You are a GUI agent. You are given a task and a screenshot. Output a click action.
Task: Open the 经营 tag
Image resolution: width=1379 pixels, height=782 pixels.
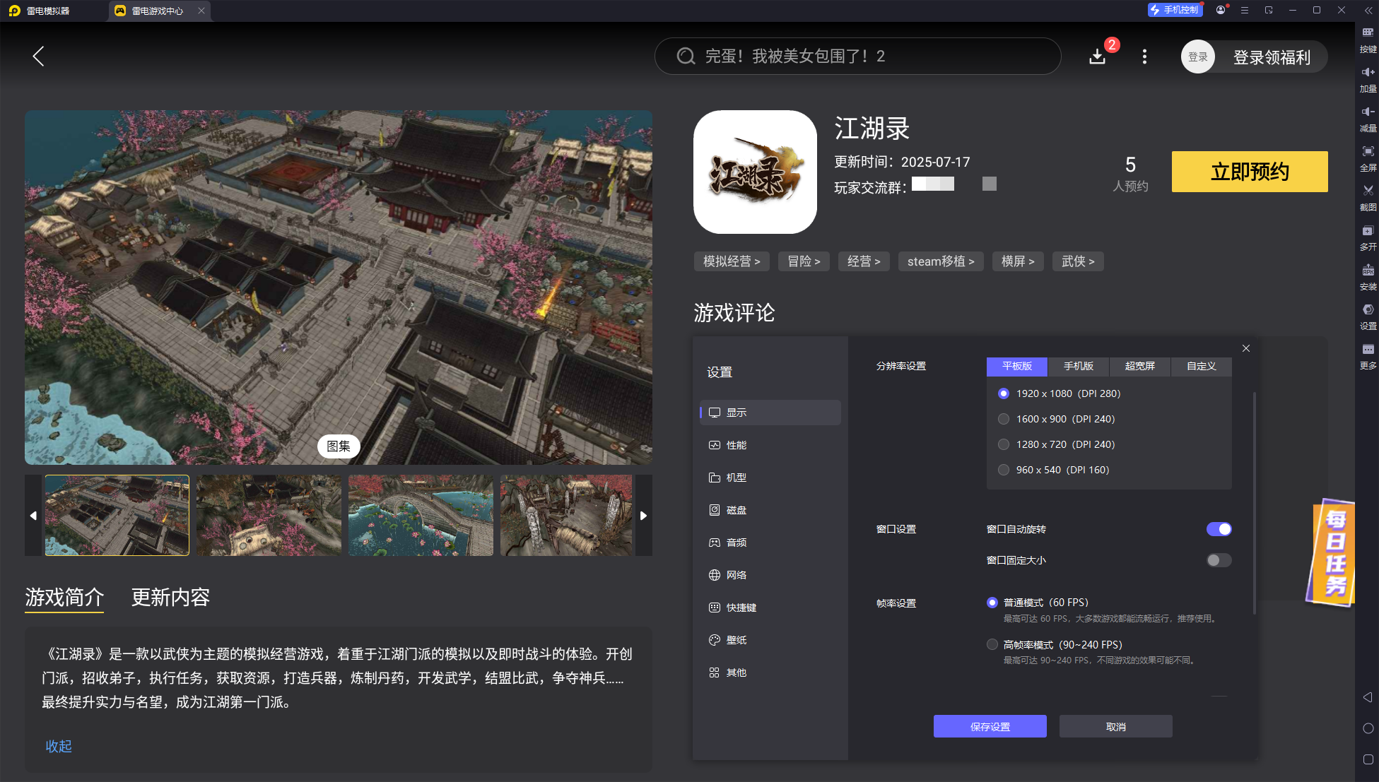[x=864, y=261]
